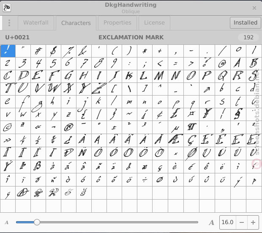Select the inverted question mark glyph
The height and width of the screenshot is (233, 262).
pos(69,140)
